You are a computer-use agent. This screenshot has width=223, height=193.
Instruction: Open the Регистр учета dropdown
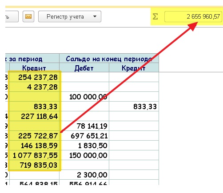[70, 16]
